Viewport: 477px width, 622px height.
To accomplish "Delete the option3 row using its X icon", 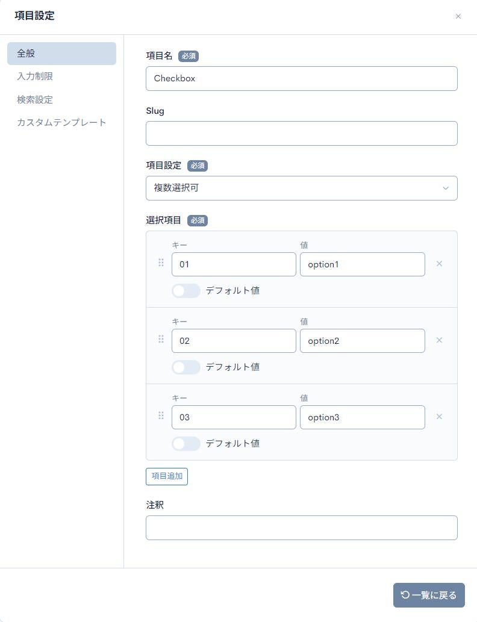I will (439, 417).
